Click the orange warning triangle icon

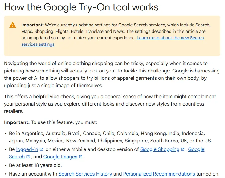coord(13,25)
